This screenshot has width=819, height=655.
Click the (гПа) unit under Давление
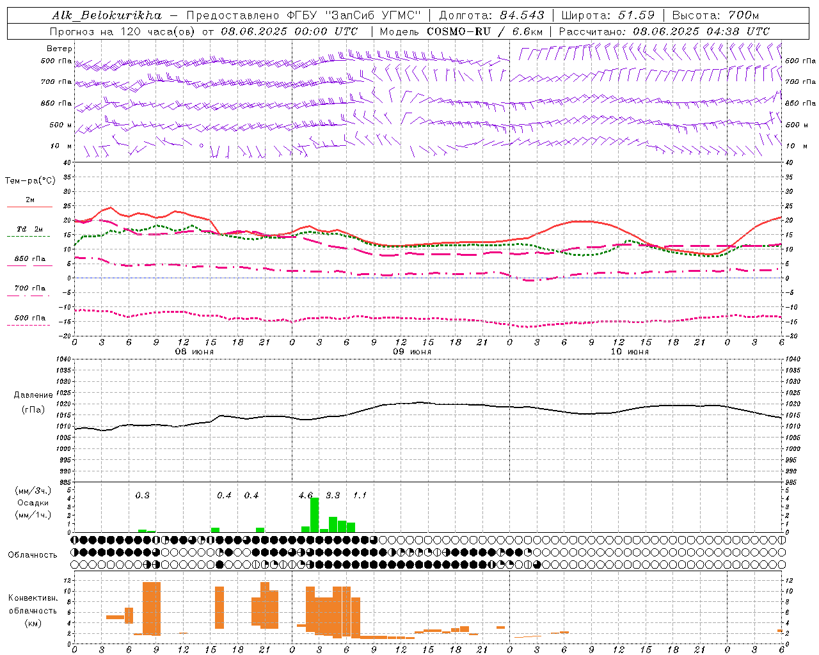(33, 409)
